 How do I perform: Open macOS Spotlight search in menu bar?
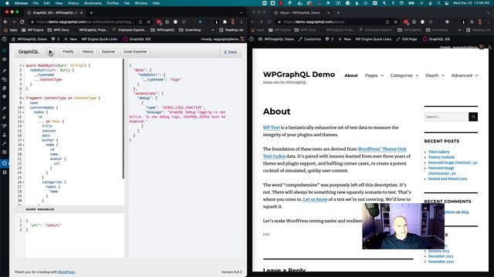(x=438, y=3)
